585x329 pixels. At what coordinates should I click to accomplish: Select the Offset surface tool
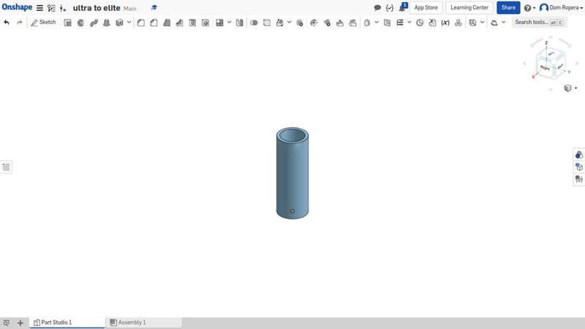point(367,23)
